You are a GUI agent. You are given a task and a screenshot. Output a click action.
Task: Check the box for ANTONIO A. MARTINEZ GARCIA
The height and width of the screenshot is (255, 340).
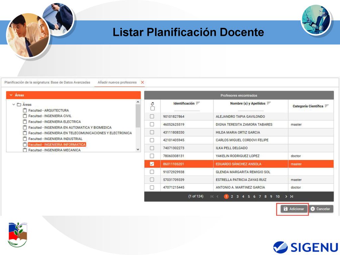tap(152, 187)
